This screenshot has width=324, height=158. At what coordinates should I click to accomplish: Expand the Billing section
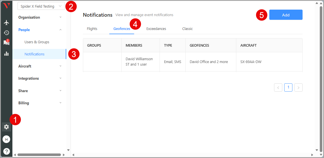click(x=40, y=103)
